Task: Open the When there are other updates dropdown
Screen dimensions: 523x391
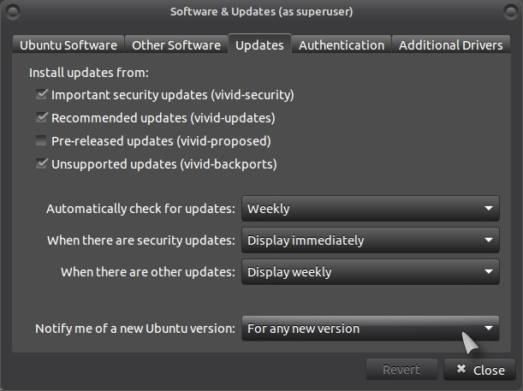Action: coord(371,272)
